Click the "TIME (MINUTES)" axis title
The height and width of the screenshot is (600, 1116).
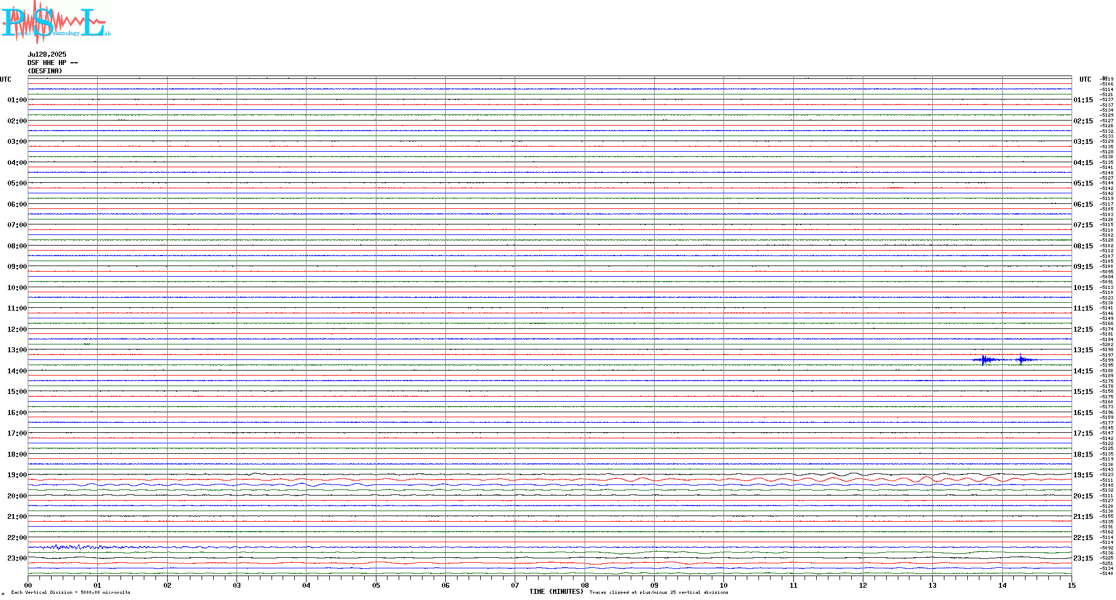click(556, 592)
